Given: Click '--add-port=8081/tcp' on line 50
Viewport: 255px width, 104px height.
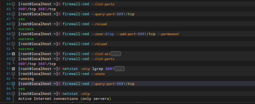Looking at the screenshot, I should click(136, 34).
